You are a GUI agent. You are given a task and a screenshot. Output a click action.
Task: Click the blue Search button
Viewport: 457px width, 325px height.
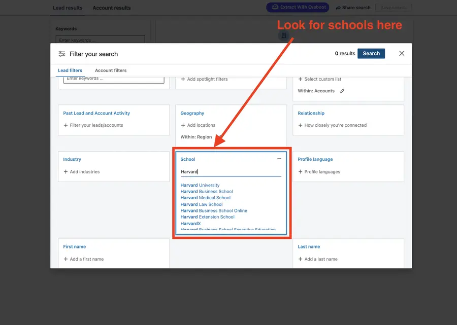coord(371,54)
